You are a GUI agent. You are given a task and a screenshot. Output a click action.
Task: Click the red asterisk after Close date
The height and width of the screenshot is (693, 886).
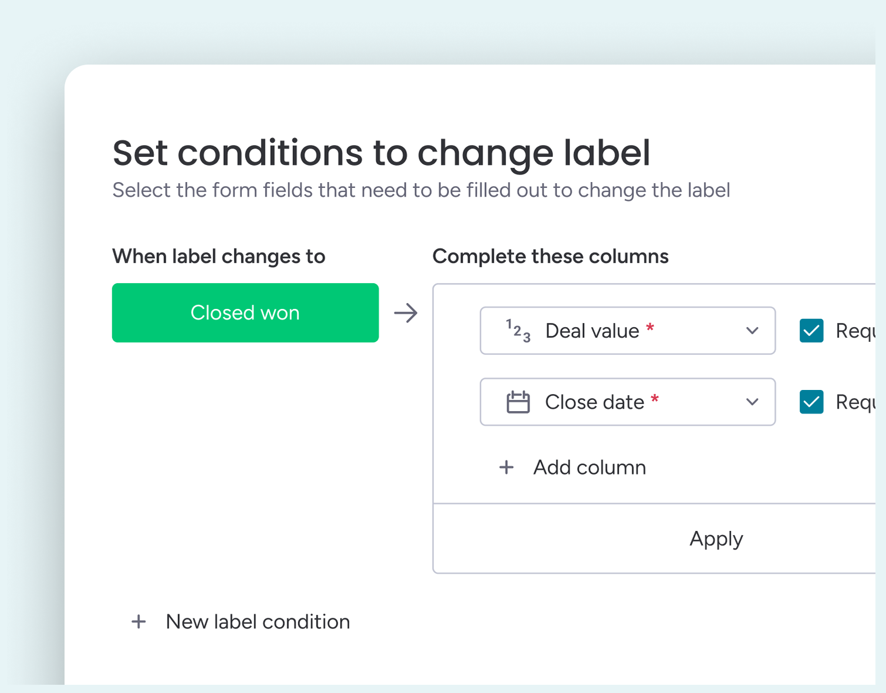655,400
